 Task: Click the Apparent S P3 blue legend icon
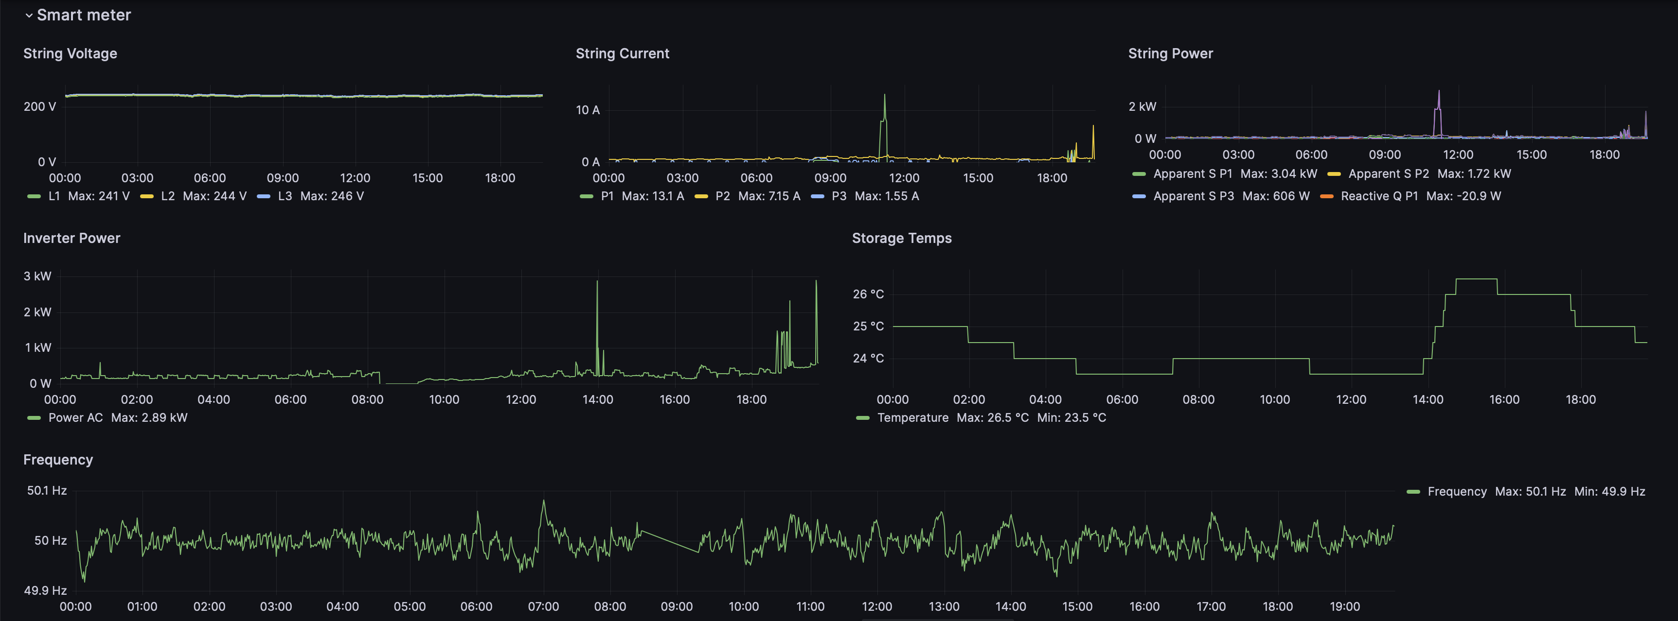[x=1139, y=196]
